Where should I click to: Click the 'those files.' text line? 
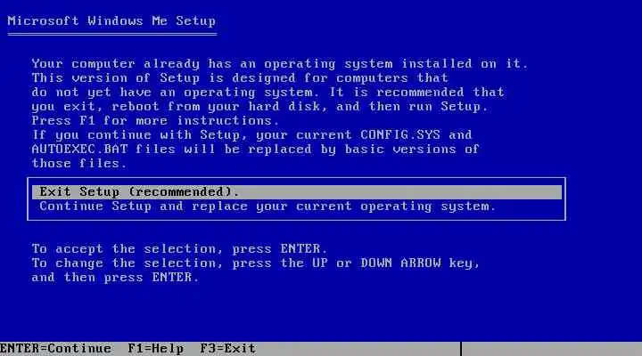(x=79, y=164)
